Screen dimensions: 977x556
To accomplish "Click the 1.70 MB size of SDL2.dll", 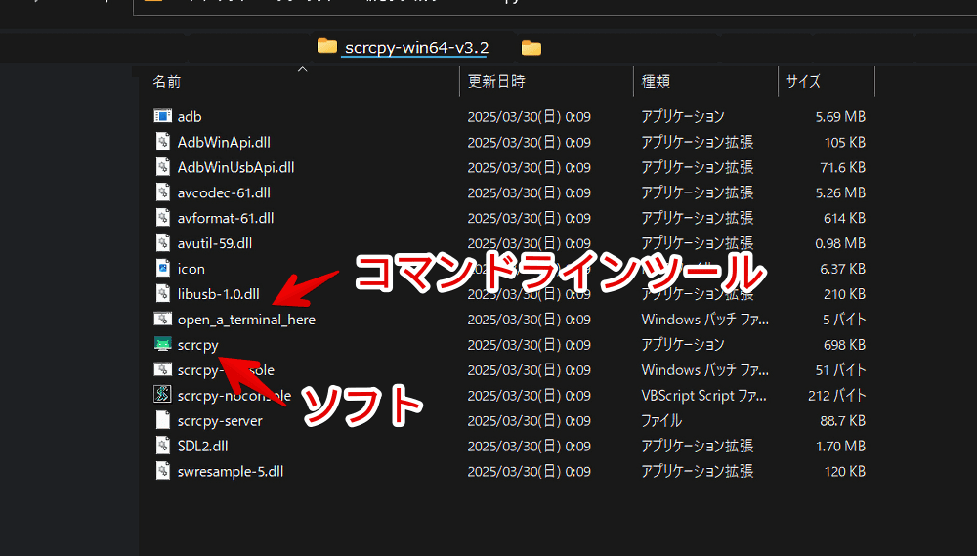I will click(x=840, y=447).
